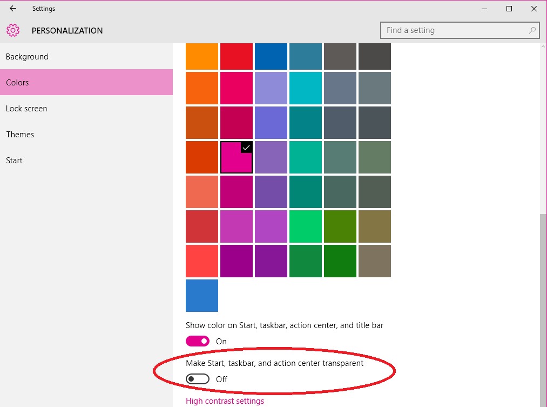Minimize the Settings window

pos(484,9)
